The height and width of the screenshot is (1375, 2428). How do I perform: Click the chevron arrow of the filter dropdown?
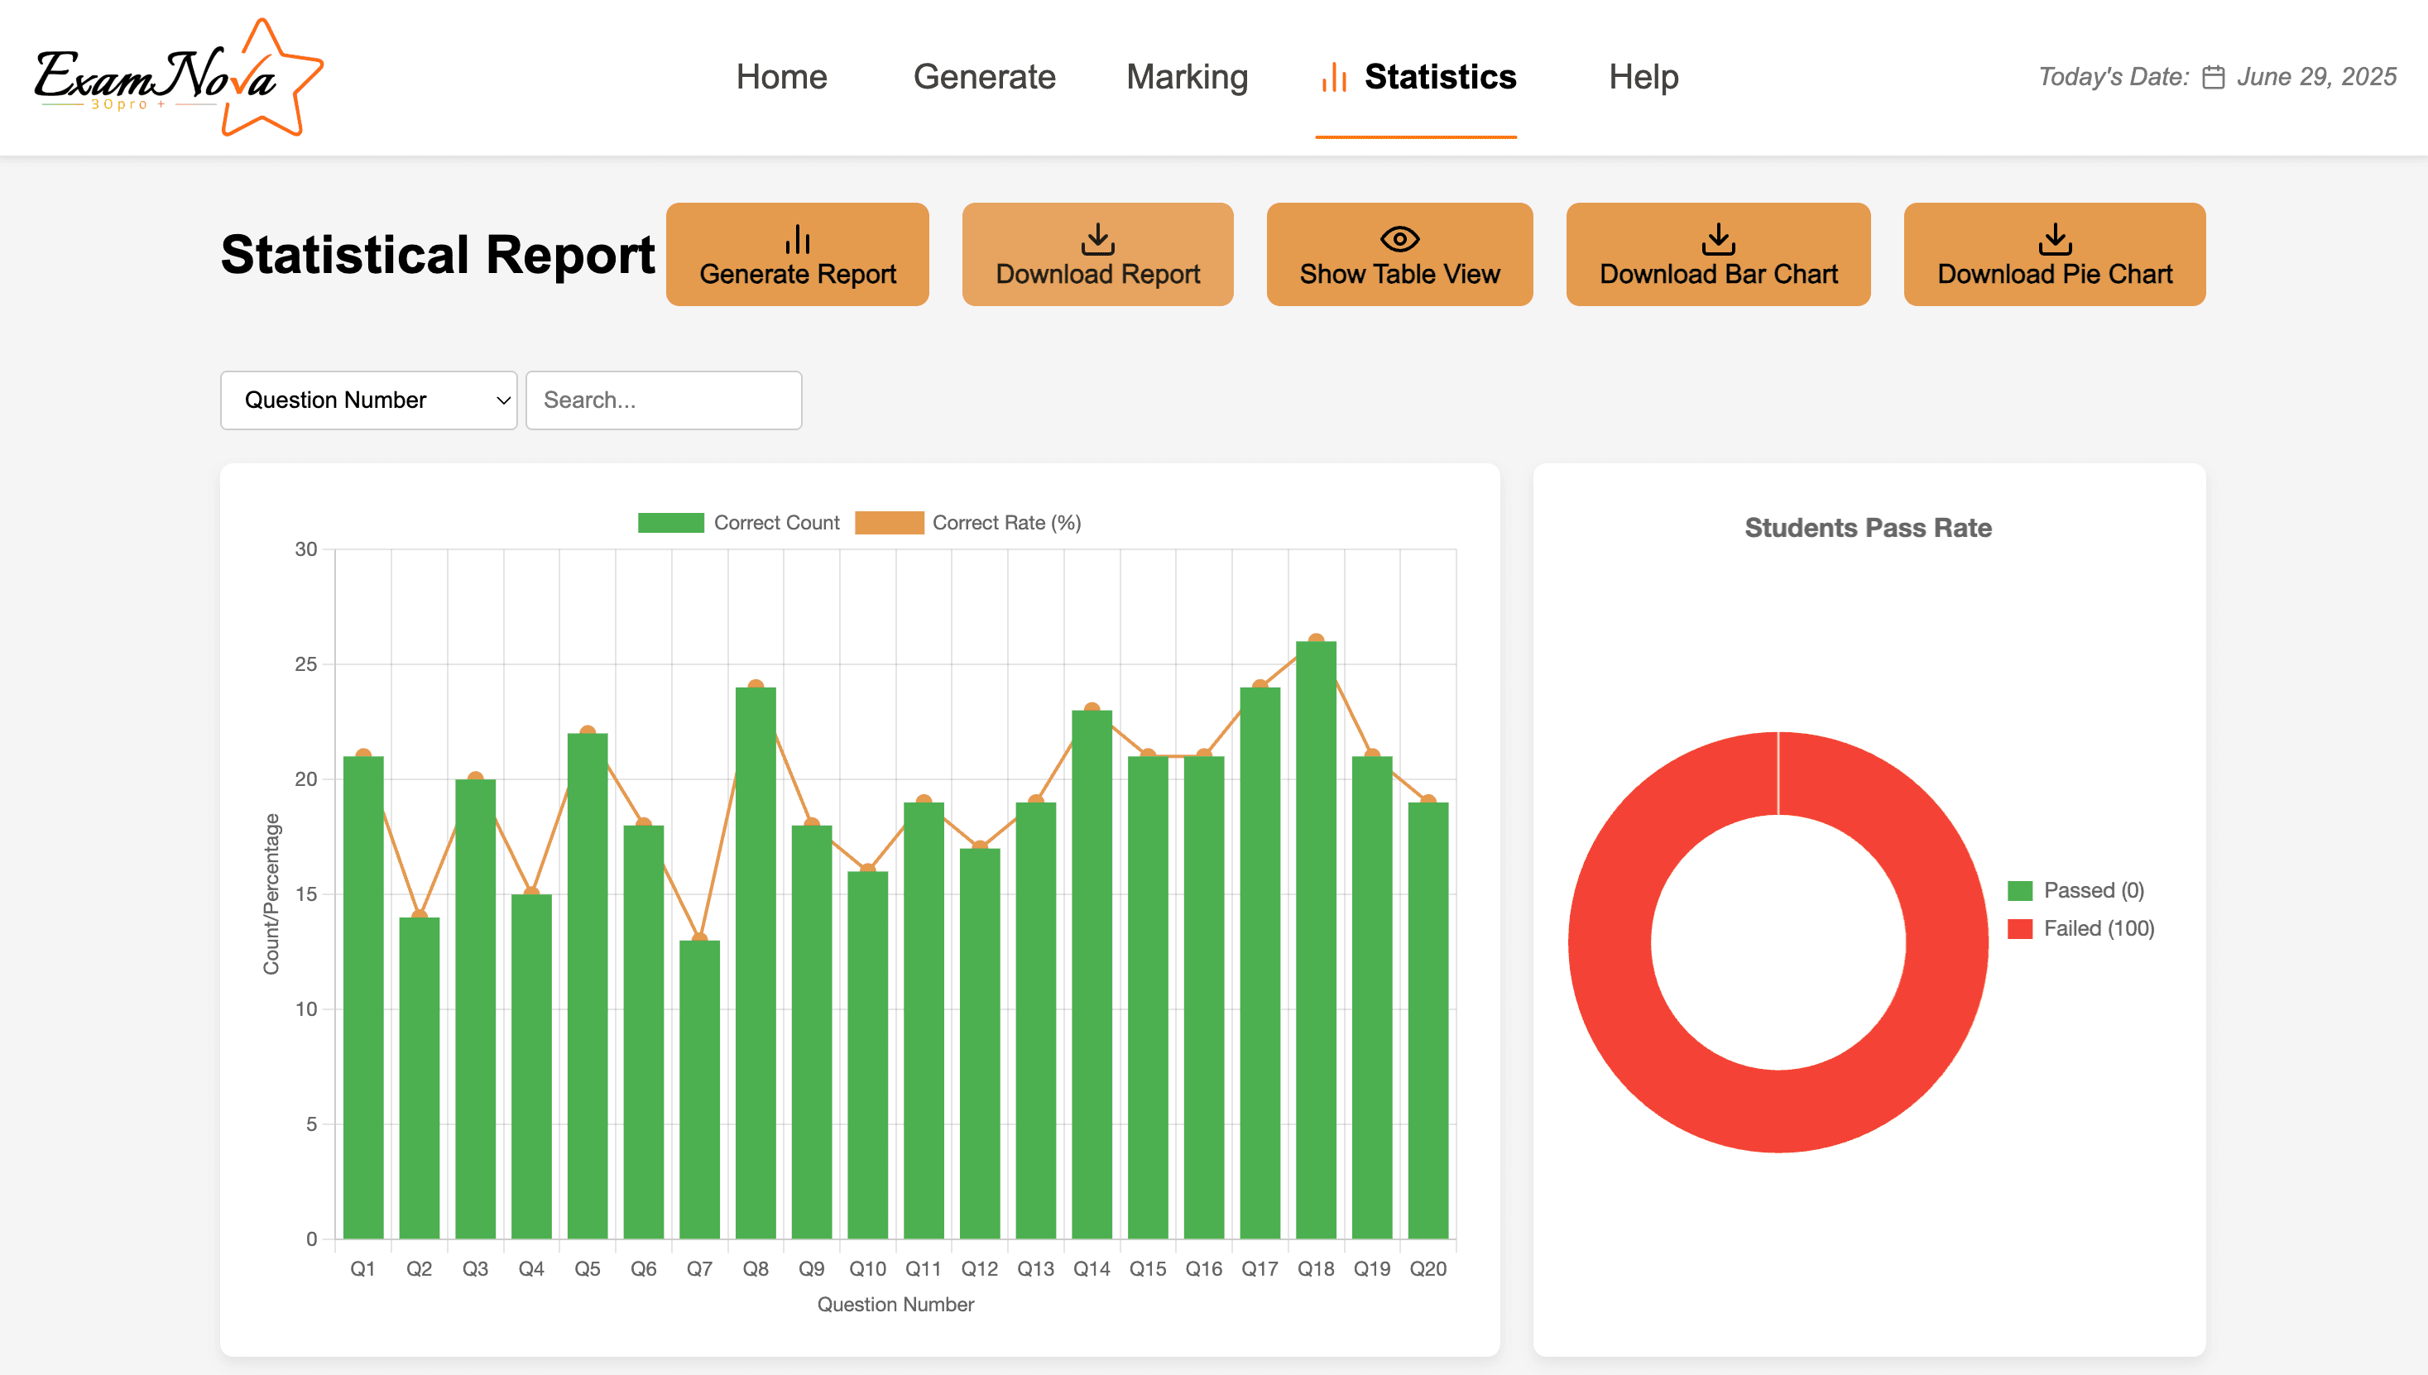[503, 400]
